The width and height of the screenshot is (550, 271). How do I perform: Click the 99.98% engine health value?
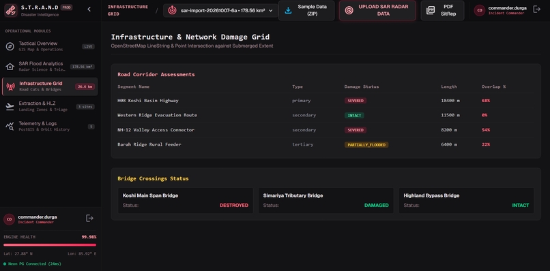click(x=89, y=237)
